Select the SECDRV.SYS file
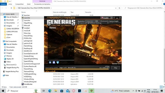165x93 pixels. pyautogui.click(x=28, y=51)
